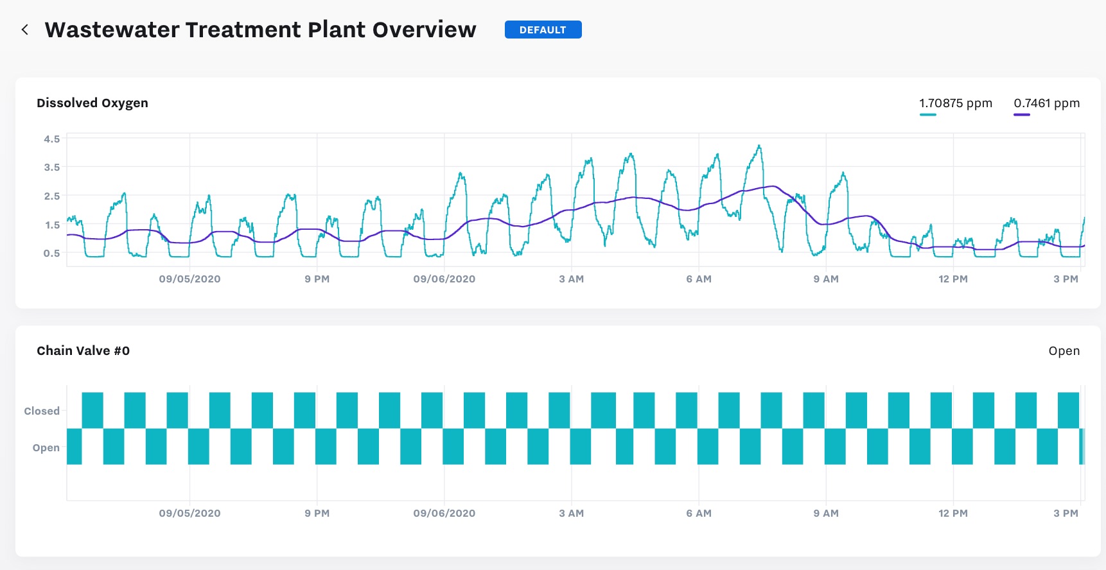1106x570 pixels.
Task: Click 3 AM label on Chain Valve axis
Action: (572, 513)
